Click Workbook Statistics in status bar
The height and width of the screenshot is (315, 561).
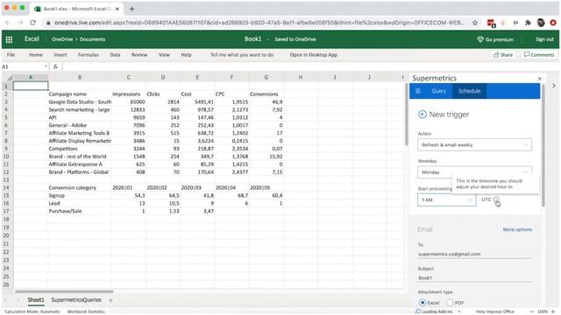(x=86, y=311)
